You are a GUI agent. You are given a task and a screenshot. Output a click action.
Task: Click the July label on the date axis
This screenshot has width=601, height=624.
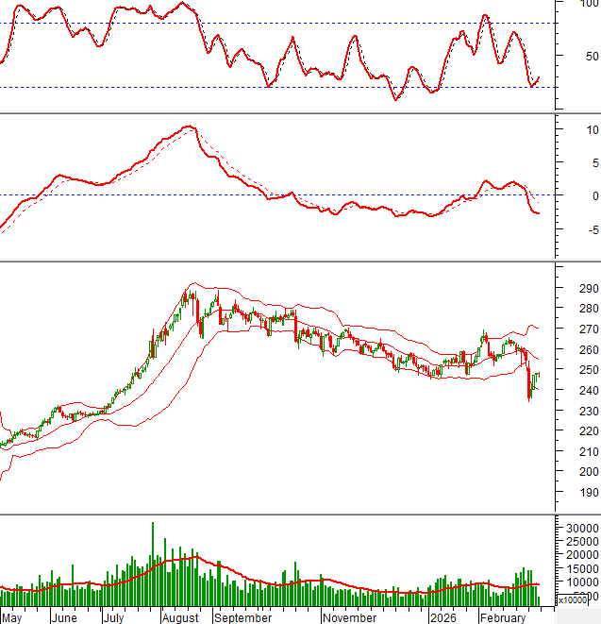click(113, 617)
